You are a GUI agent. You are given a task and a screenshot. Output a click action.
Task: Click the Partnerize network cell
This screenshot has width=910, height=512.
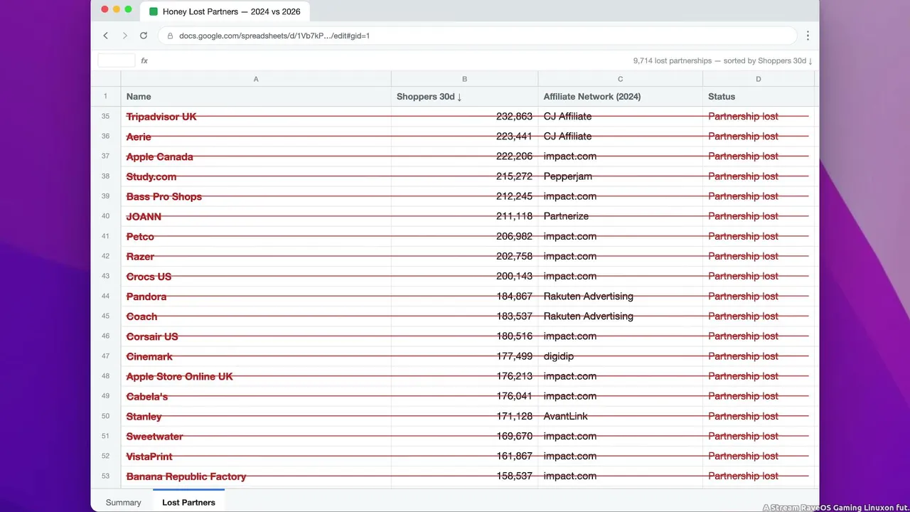620,216
